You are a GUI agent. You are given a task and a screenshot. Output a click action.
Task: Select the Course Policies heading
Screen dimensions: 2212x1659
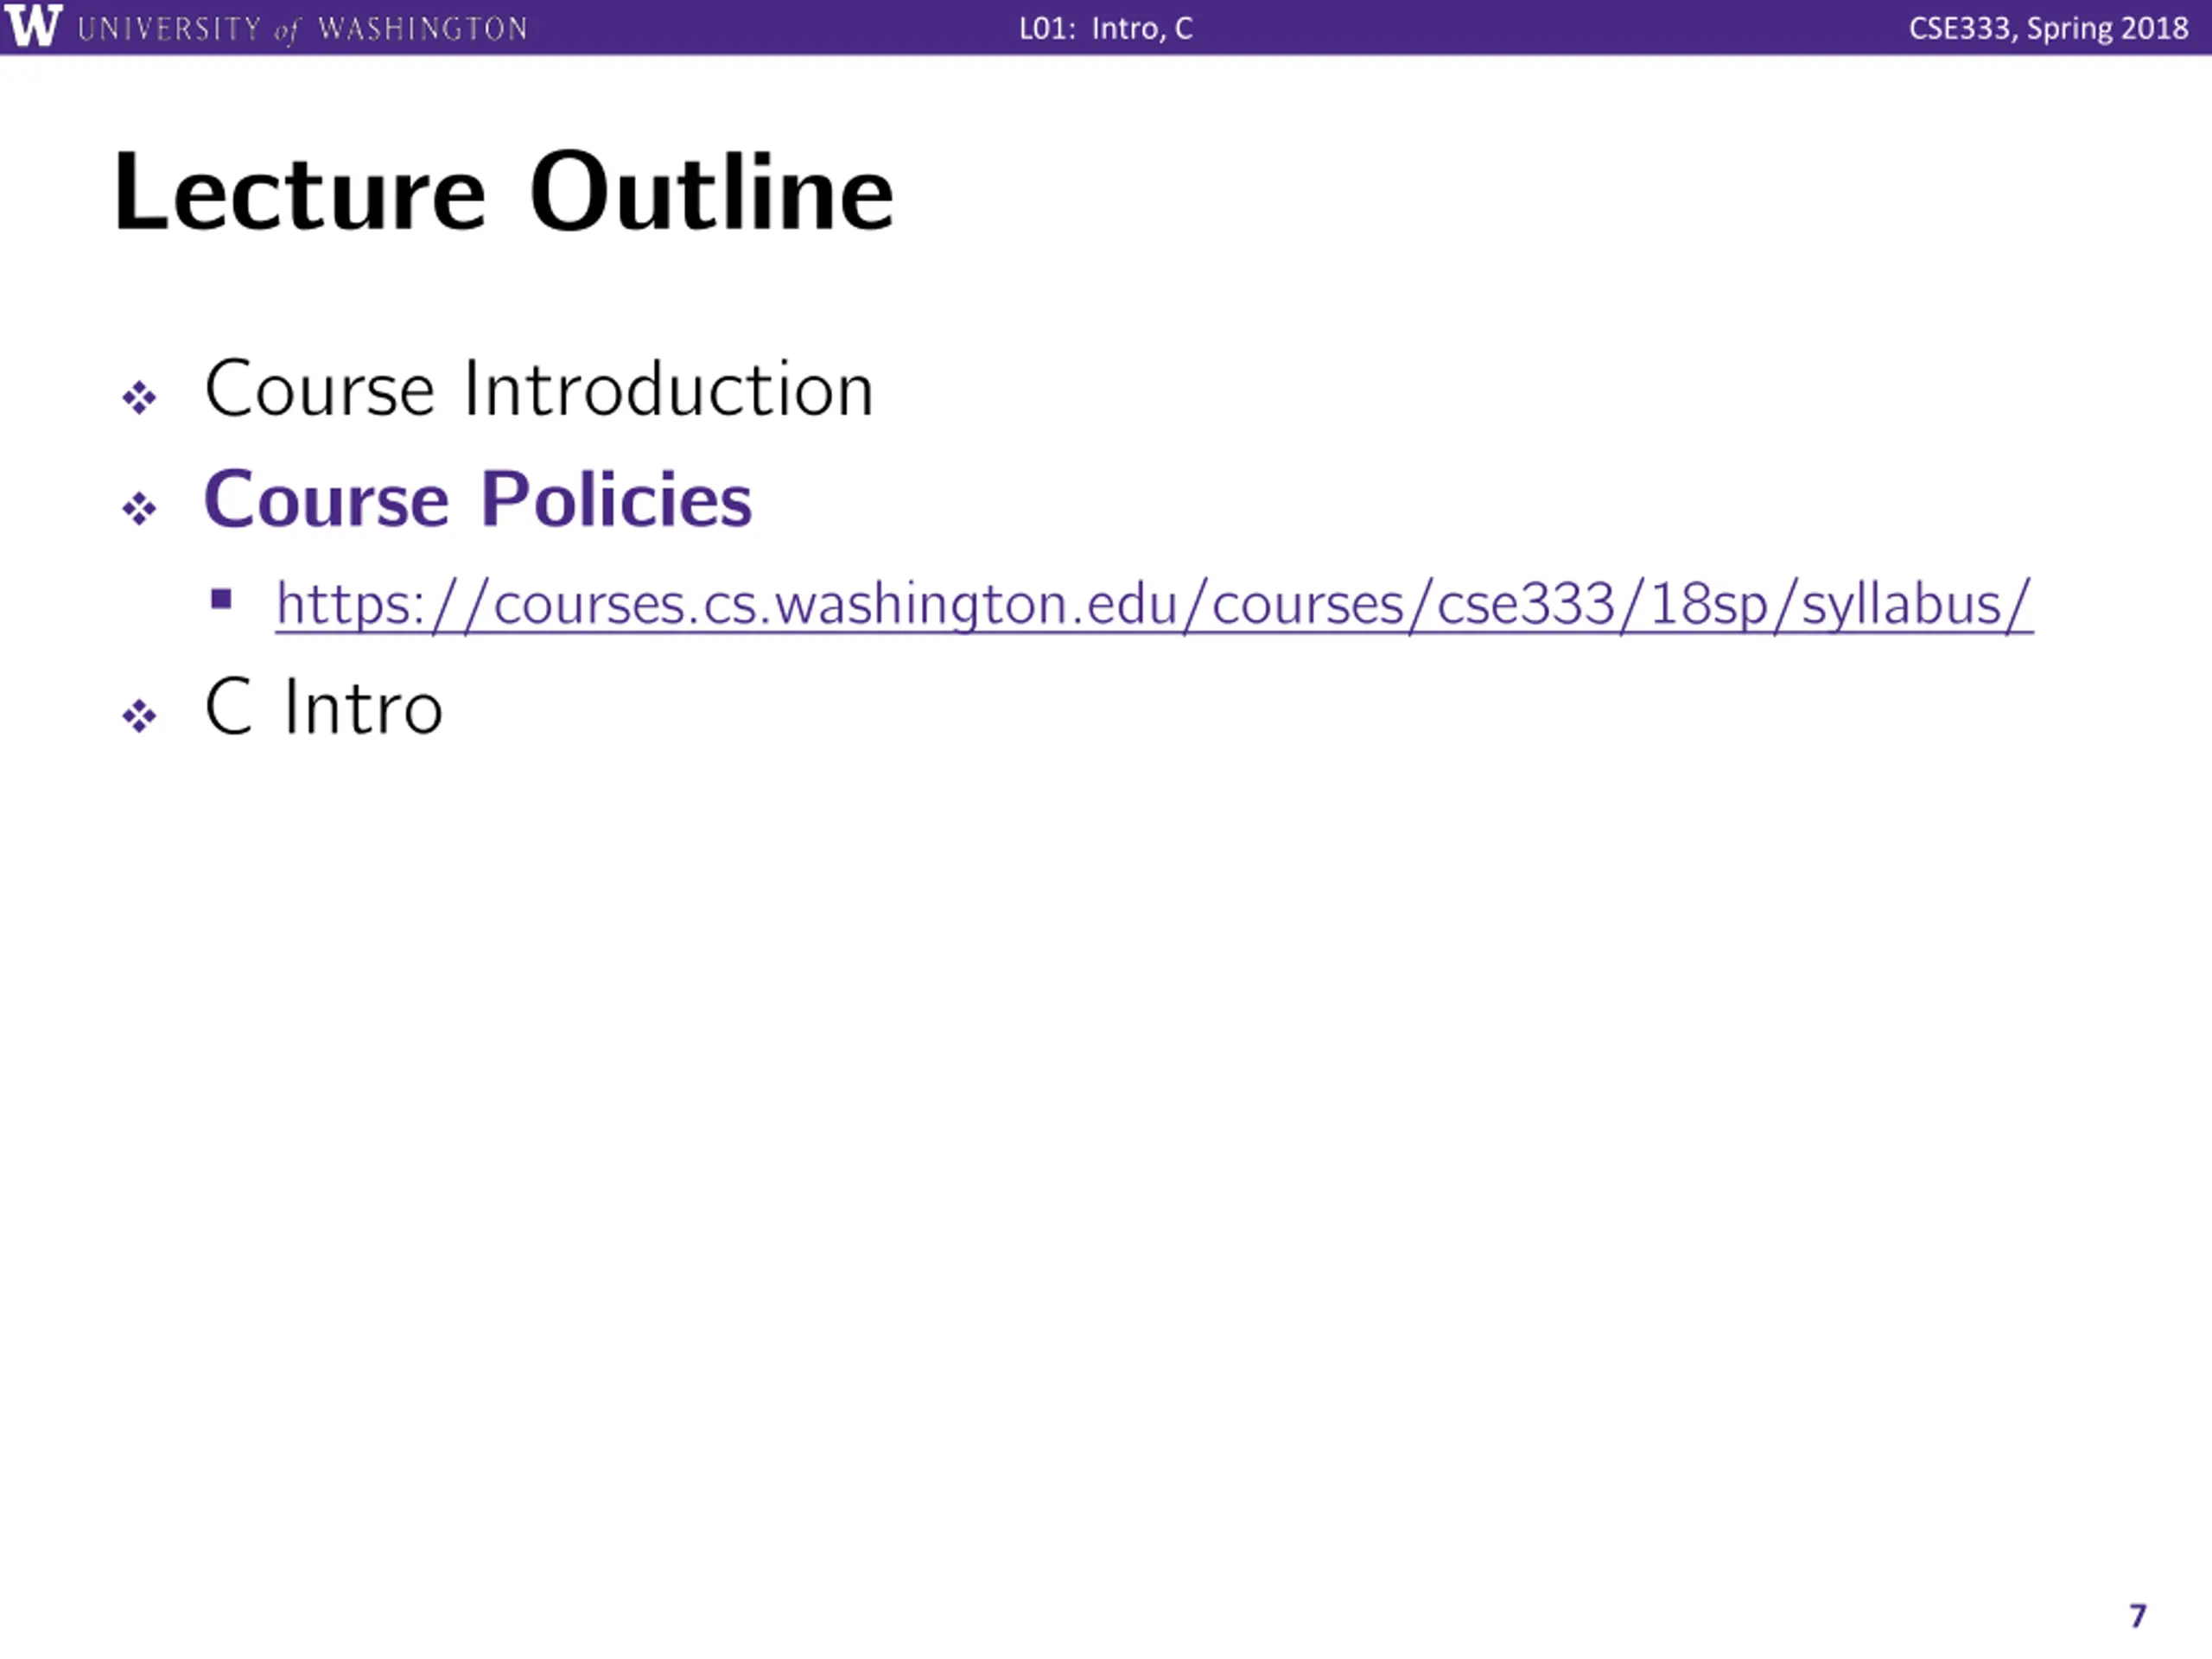click(x=478, y=498)
